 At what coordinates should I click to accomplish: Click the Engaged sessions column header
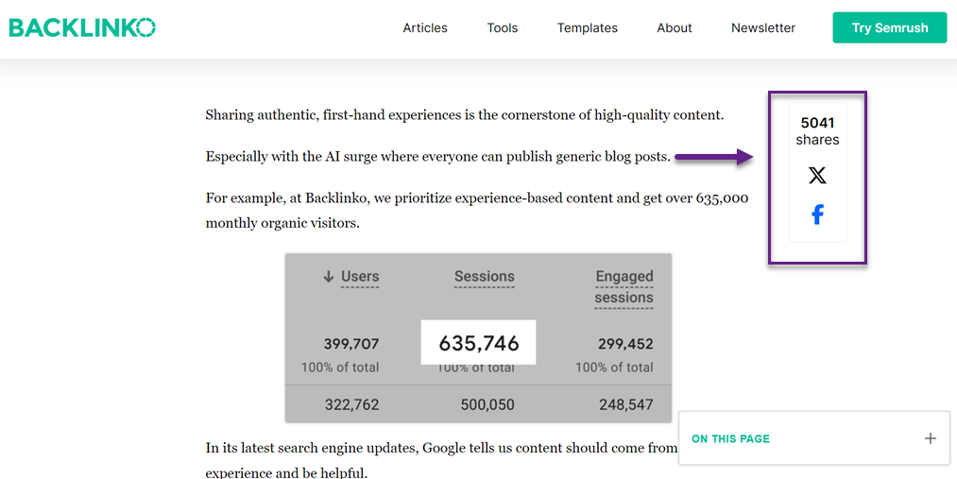[624, 286]
